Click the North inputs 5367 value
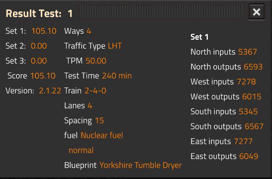This screenshot has width=272, height=179. point(248,52)
